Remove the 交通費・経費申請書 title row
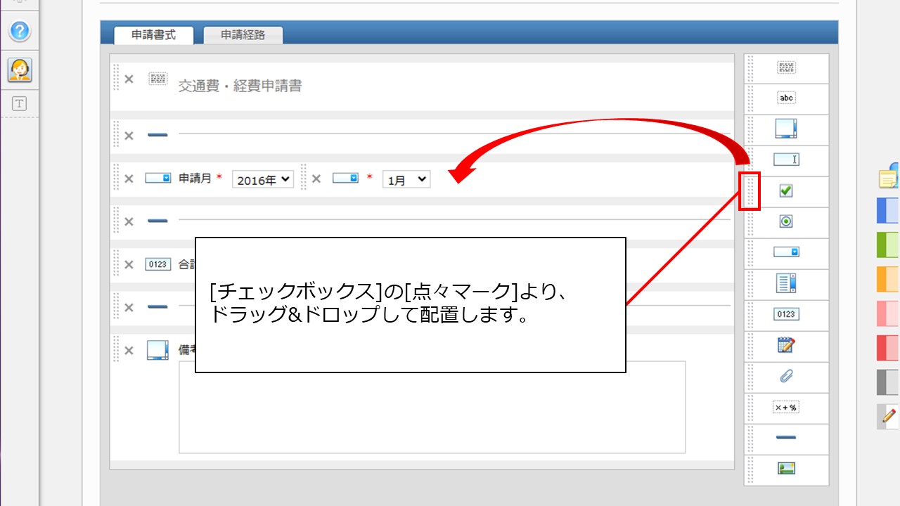Image resolution: width=900 pixels, height=506 pixels. pyautogui.click(x=129, y=79)
